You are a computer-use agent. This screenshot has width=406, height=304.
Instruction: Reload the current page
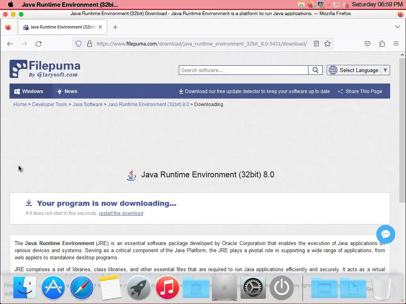[38, 44]
